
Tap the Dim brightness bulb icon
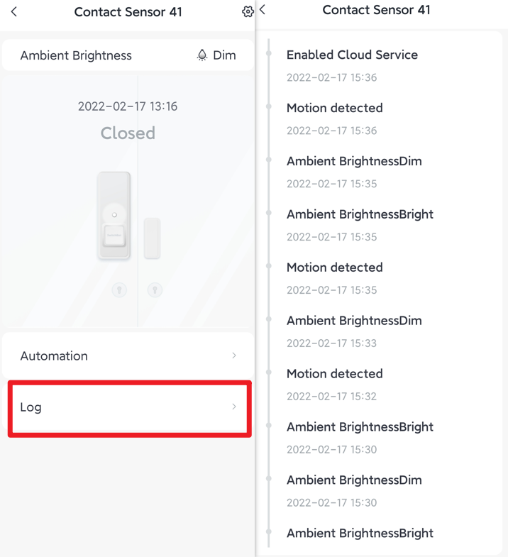click(202, 55)
